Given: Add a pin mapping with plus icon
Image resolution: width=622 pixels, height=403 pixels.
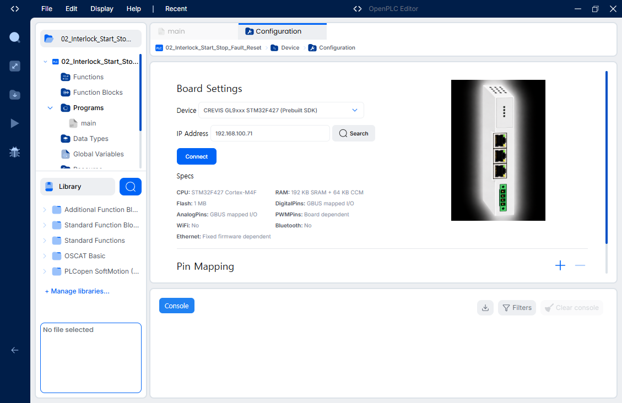Looking at the screenshot, I should pyautogui.click(x=560, y=265).
